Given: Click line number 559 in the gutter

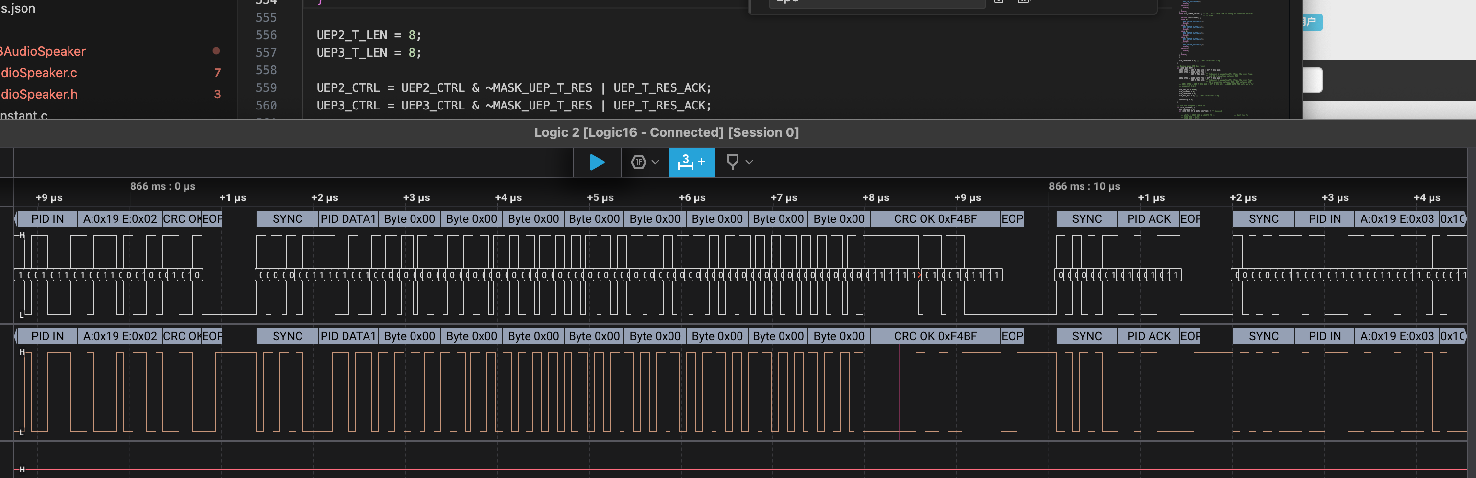Looking at the screenshot, I should pyautogui.click(x=266, y=88).
